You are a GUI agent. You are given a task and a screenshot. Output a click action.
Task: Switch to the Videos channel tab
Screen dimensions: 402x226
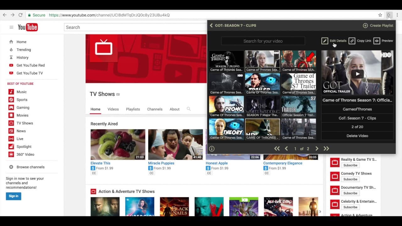click(x=113, y=109)
